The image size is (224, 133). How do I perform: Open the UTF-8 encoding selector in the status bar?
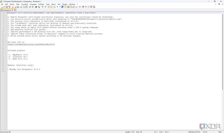(205, 132)
